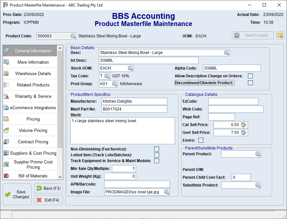287x219 pixels.
Task: Click folder icon beside New Product
Action: click(x=280, y=35)
